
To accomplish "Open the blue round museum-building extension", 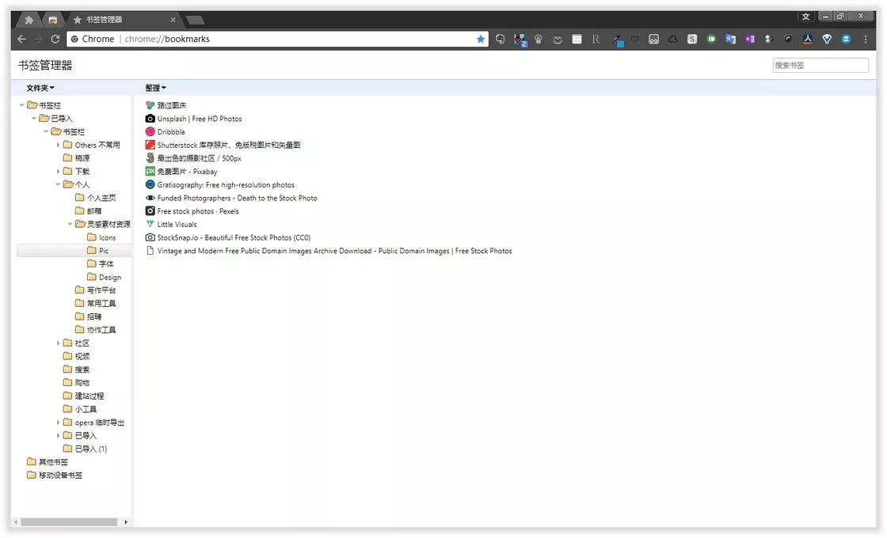I will [846, 39].
